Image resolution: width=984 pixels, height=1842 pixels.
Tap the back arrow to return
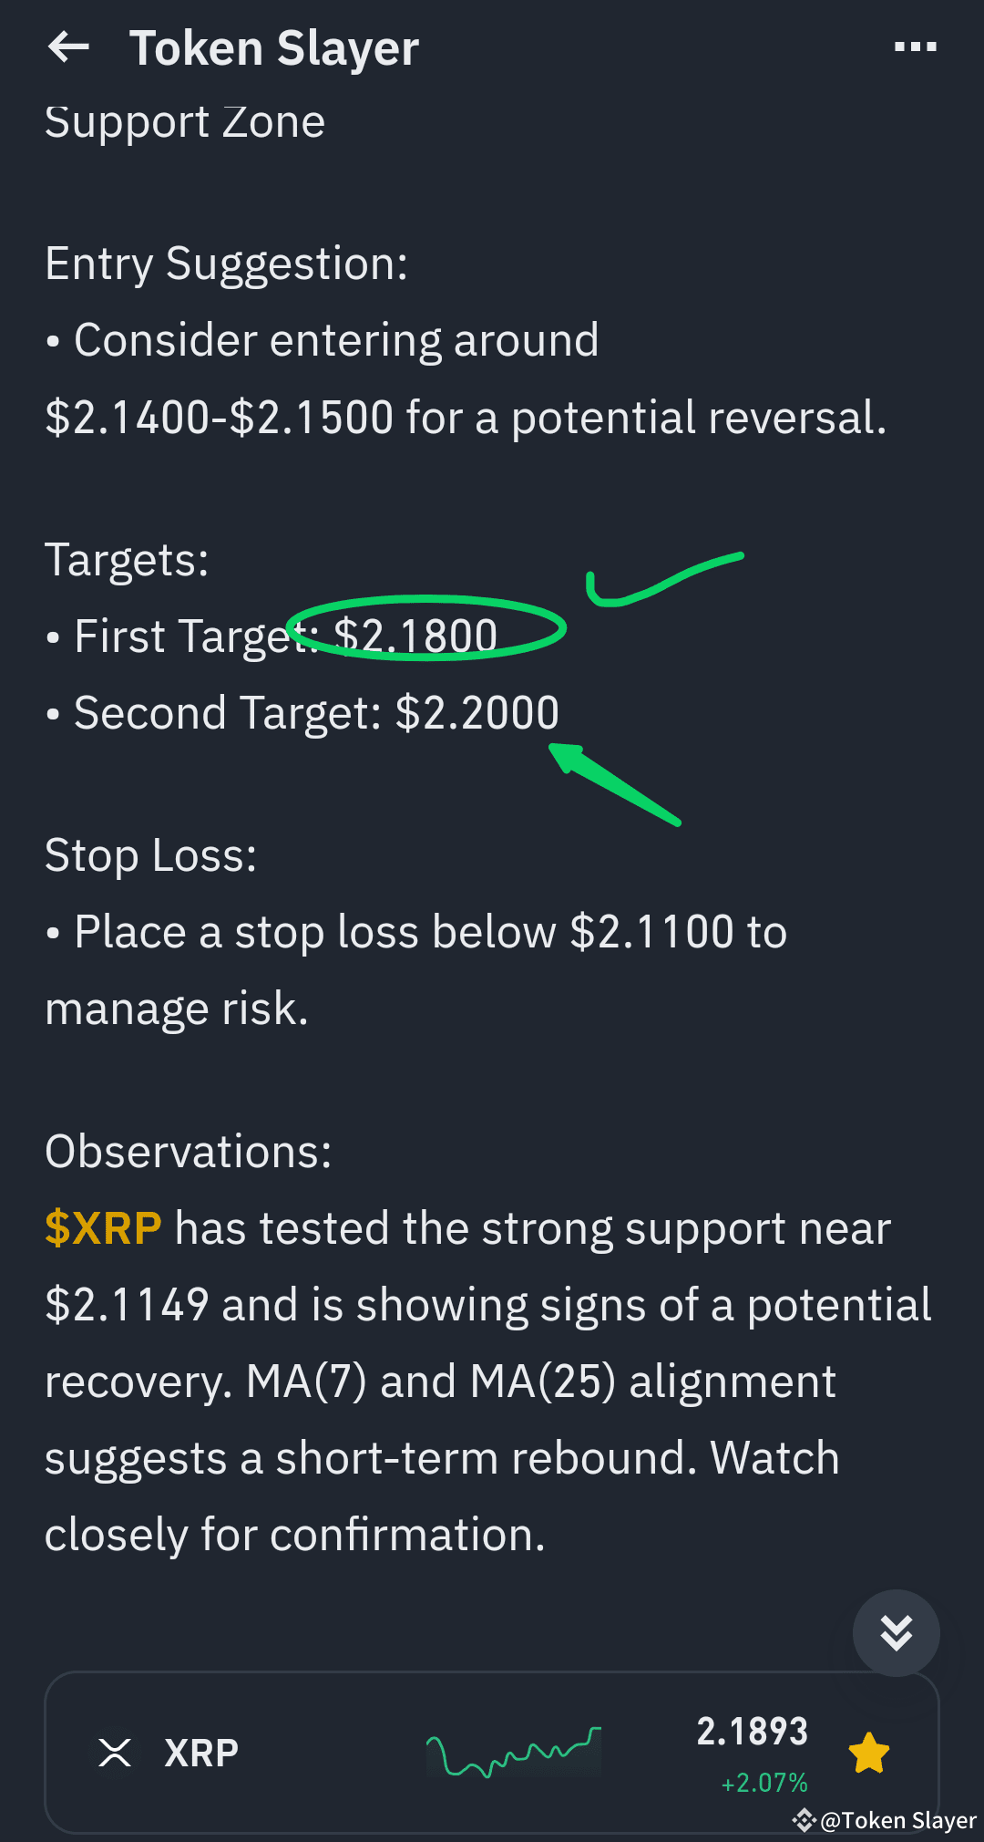click(x=69, y=47)
